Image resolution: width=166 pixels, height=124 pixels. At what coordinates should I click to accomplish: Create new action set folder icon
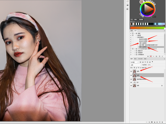pyautogui.click(x=156, y=56)
